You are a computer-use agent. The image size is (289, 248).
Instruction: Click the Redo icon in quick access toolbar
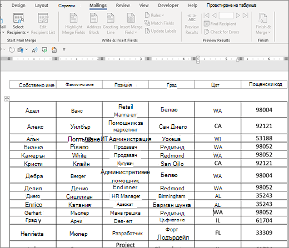click(12, 50)
